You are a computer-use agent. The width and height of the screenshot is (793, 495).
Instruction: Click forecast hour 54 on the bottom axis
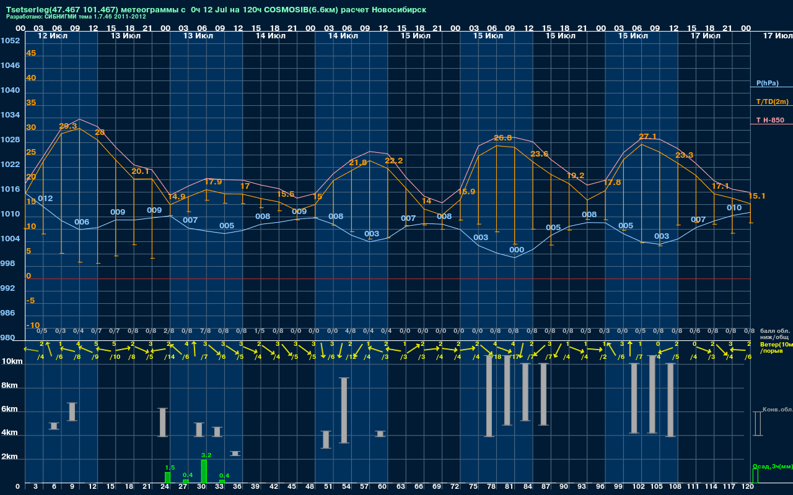[x=346, y=487]
